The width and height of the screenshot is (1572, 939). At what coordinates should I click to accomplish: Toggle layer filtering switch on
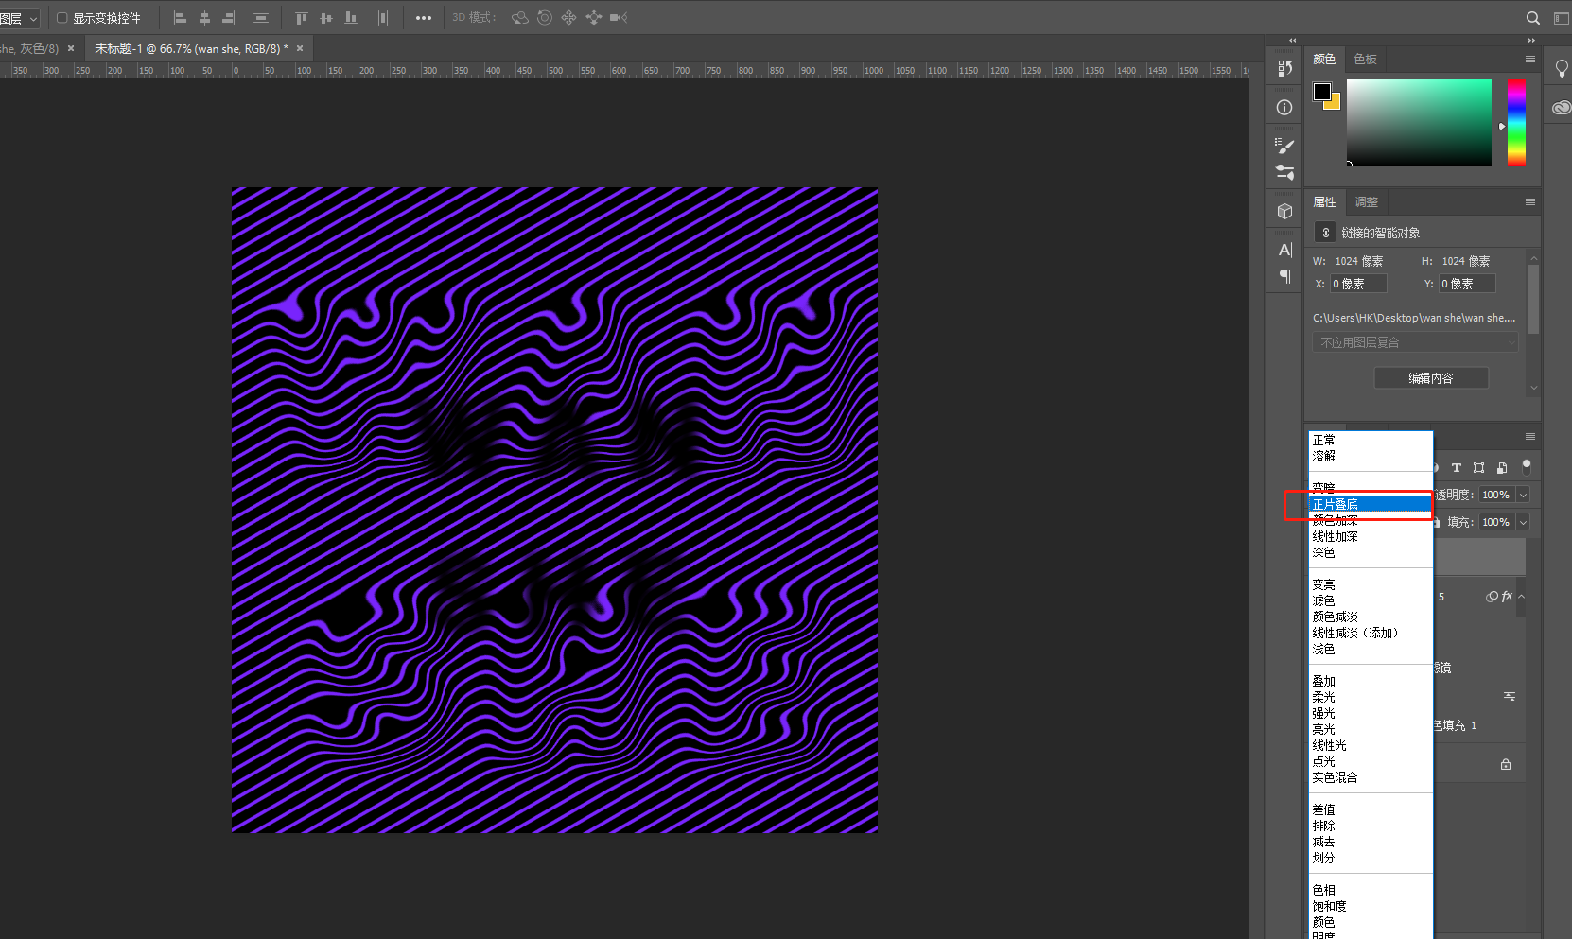click(1526, 465)
